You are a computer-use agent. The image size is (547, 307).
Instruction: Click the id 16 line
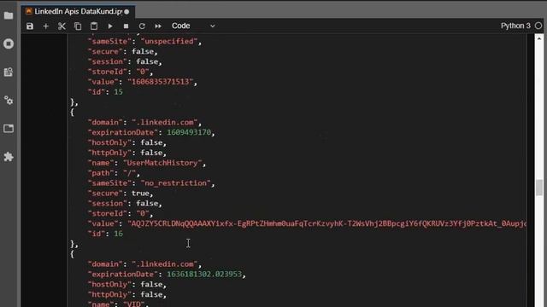tap(105, 234)
